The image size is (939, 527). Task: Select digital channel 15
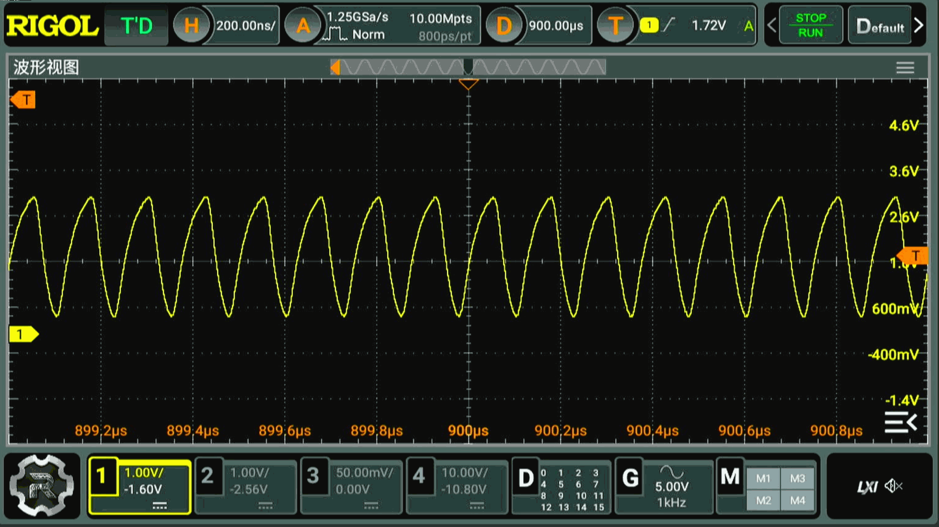[599, 507]
